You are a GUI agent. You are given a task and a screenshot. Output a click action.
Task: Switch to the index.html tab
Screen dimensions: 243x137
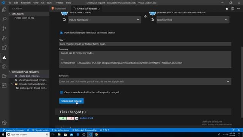(61, 8)
